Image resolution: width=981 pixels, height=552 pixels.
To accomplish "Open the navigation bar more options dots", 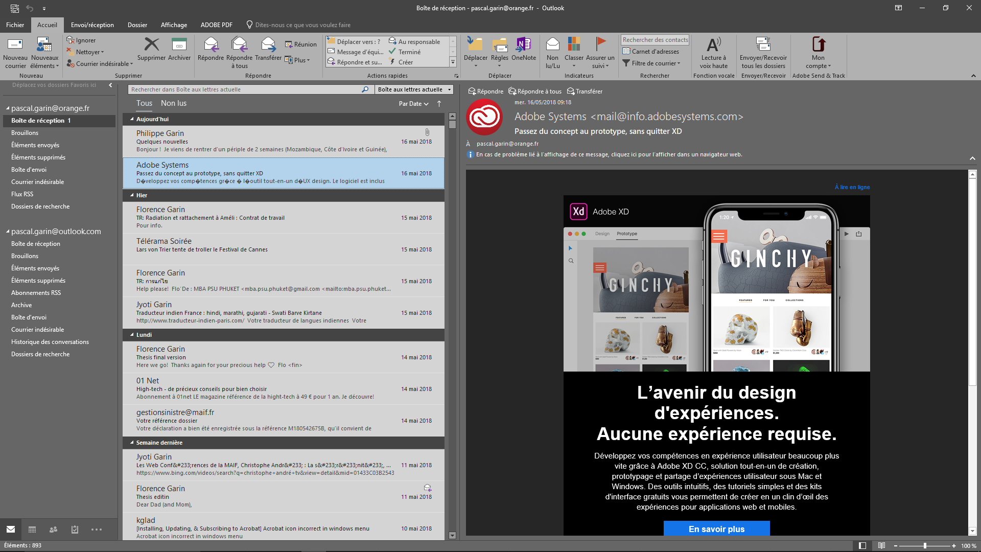I will coord(97,530).
